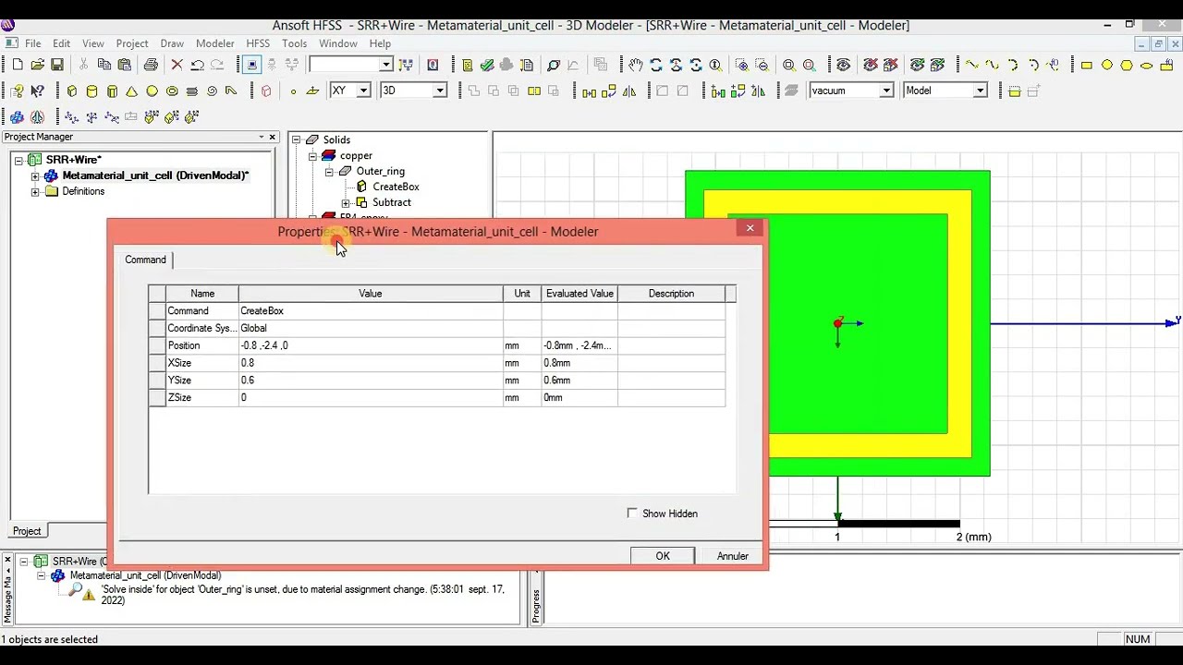This screenshot has width=1183, height=665.
Task: Open the Tools menu
Action: 294,43
